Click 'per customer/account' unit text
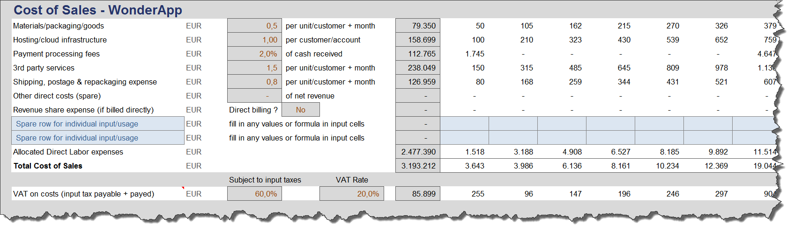794x232 pixels. [x=323, y=40]
